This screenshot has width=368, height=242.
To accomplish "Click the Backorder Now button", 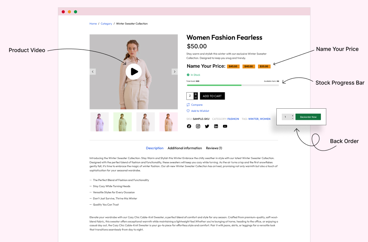I will pyautogui.click(x=308, y=117).
